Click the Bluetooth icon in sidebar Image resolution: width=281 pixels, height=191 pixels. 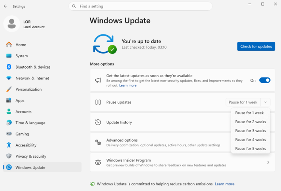9,67
